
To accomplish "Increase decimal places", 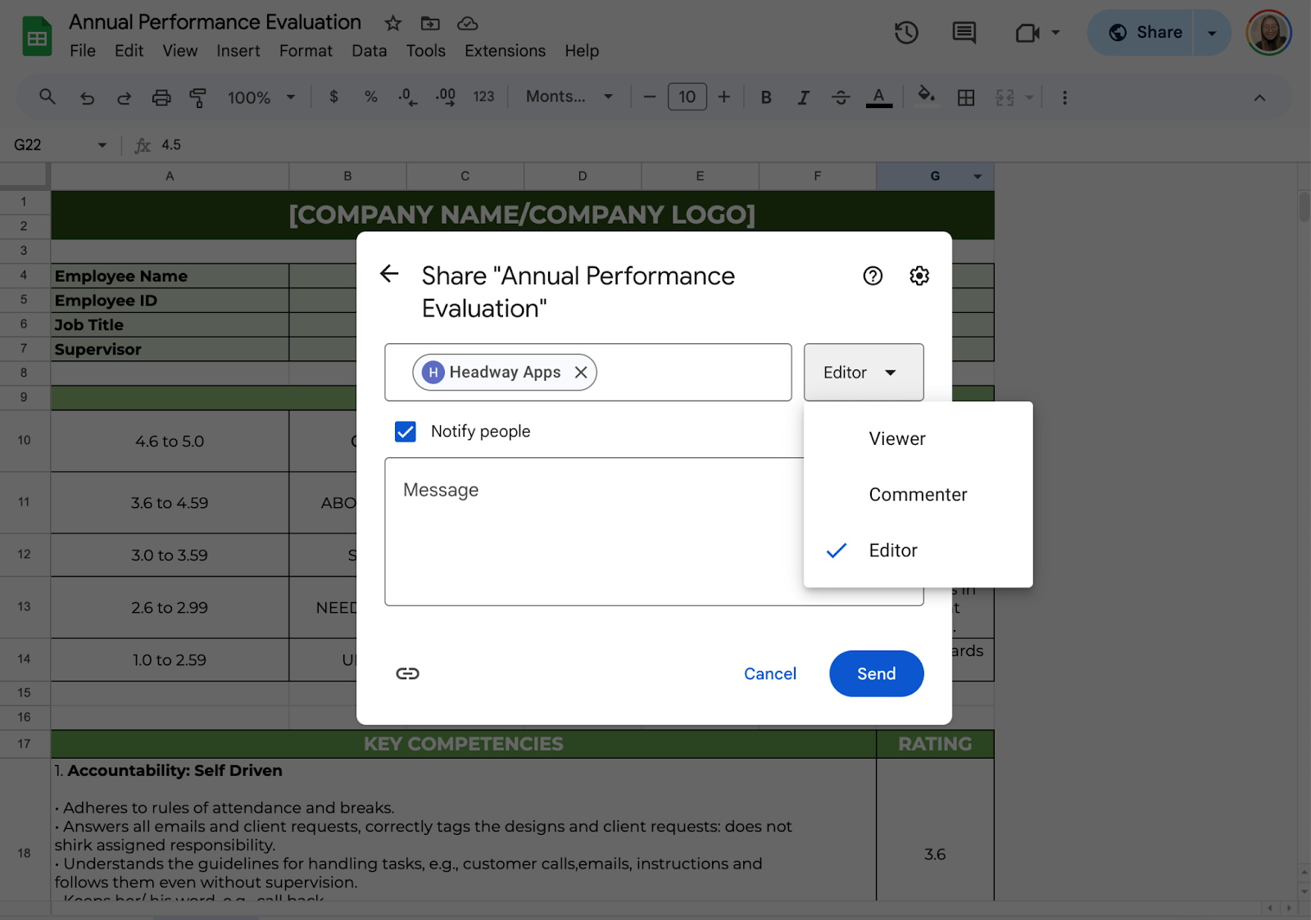I will pyautogui.click(x=445, y=97).
